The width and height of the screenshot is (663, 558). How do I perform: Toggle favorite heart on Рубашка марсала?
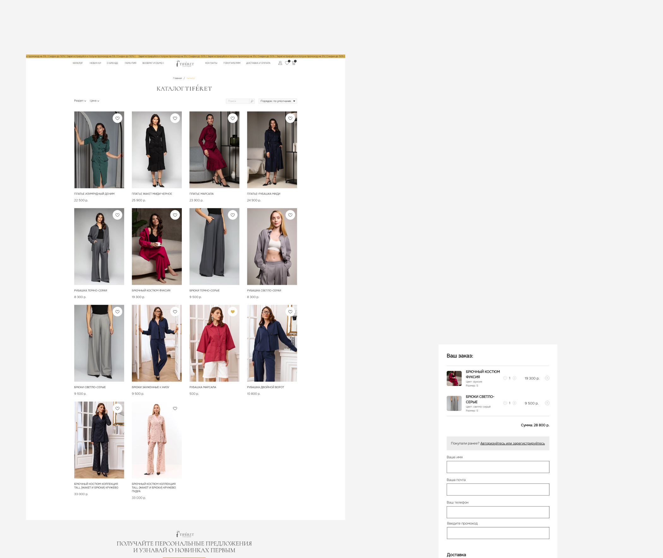[233, 312]
